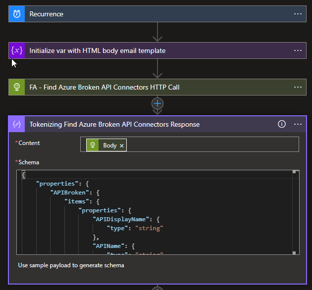Viewport: 312px width, 290px height.
Task: Click the Initialize variable curly-brace icon
Action: [17, 50]
